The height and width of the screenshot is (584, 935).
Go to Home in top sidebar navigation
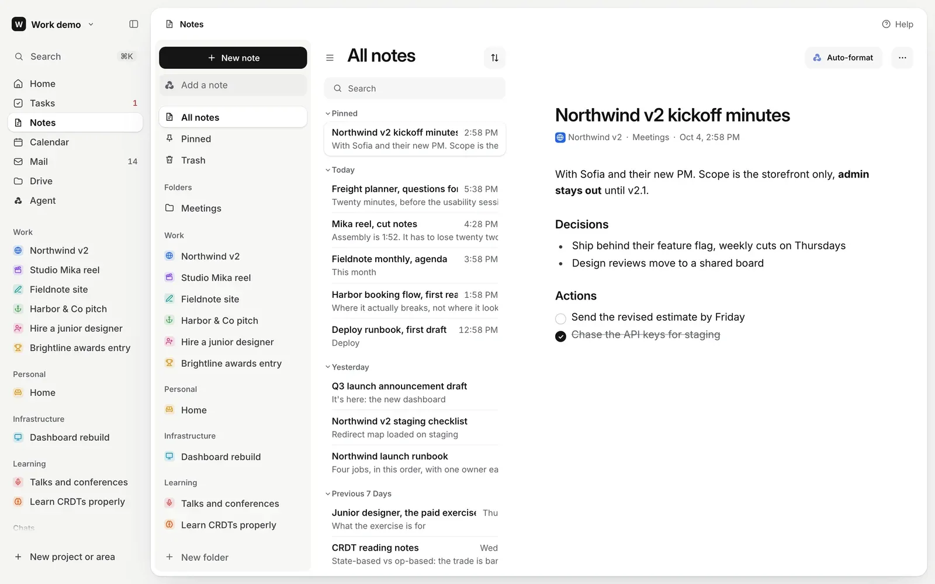click(75, 84)
